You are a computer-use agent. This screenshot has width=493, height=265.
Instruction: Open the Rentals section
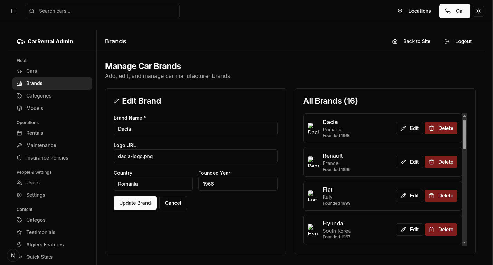point(52,133)
